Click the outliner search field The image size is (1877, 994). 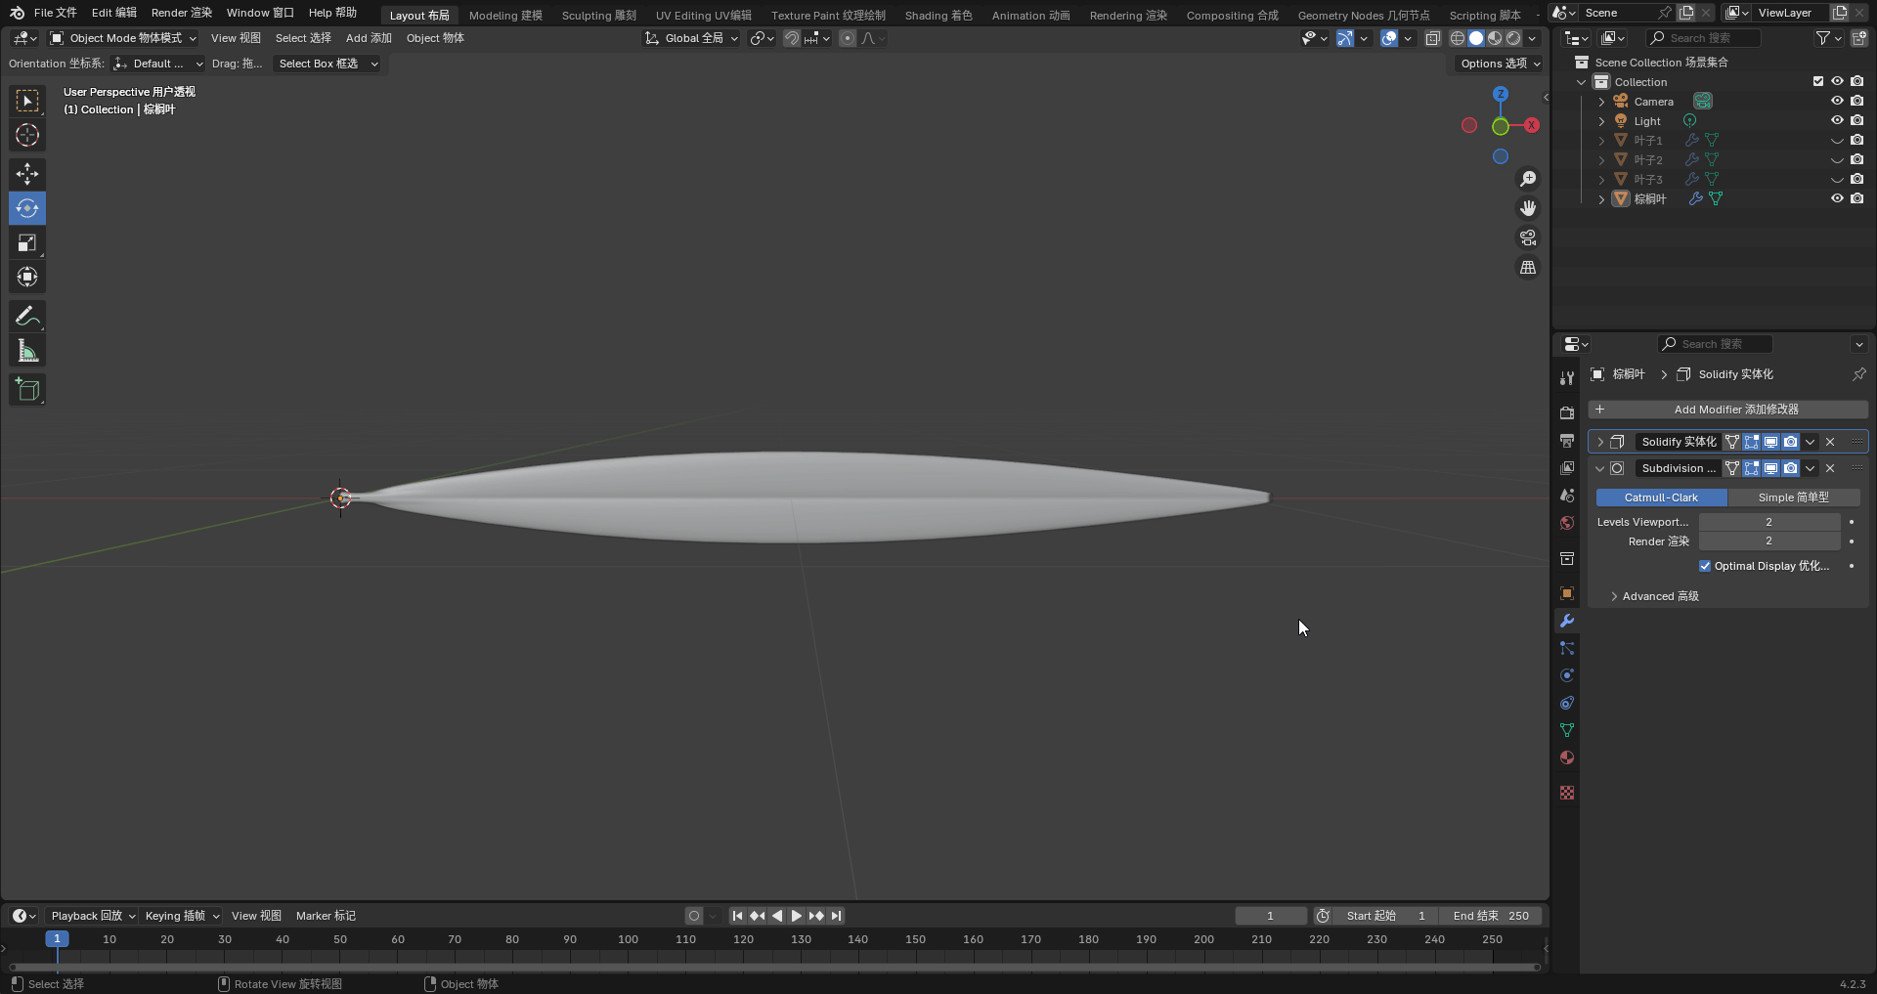[x=1703, y=38]
